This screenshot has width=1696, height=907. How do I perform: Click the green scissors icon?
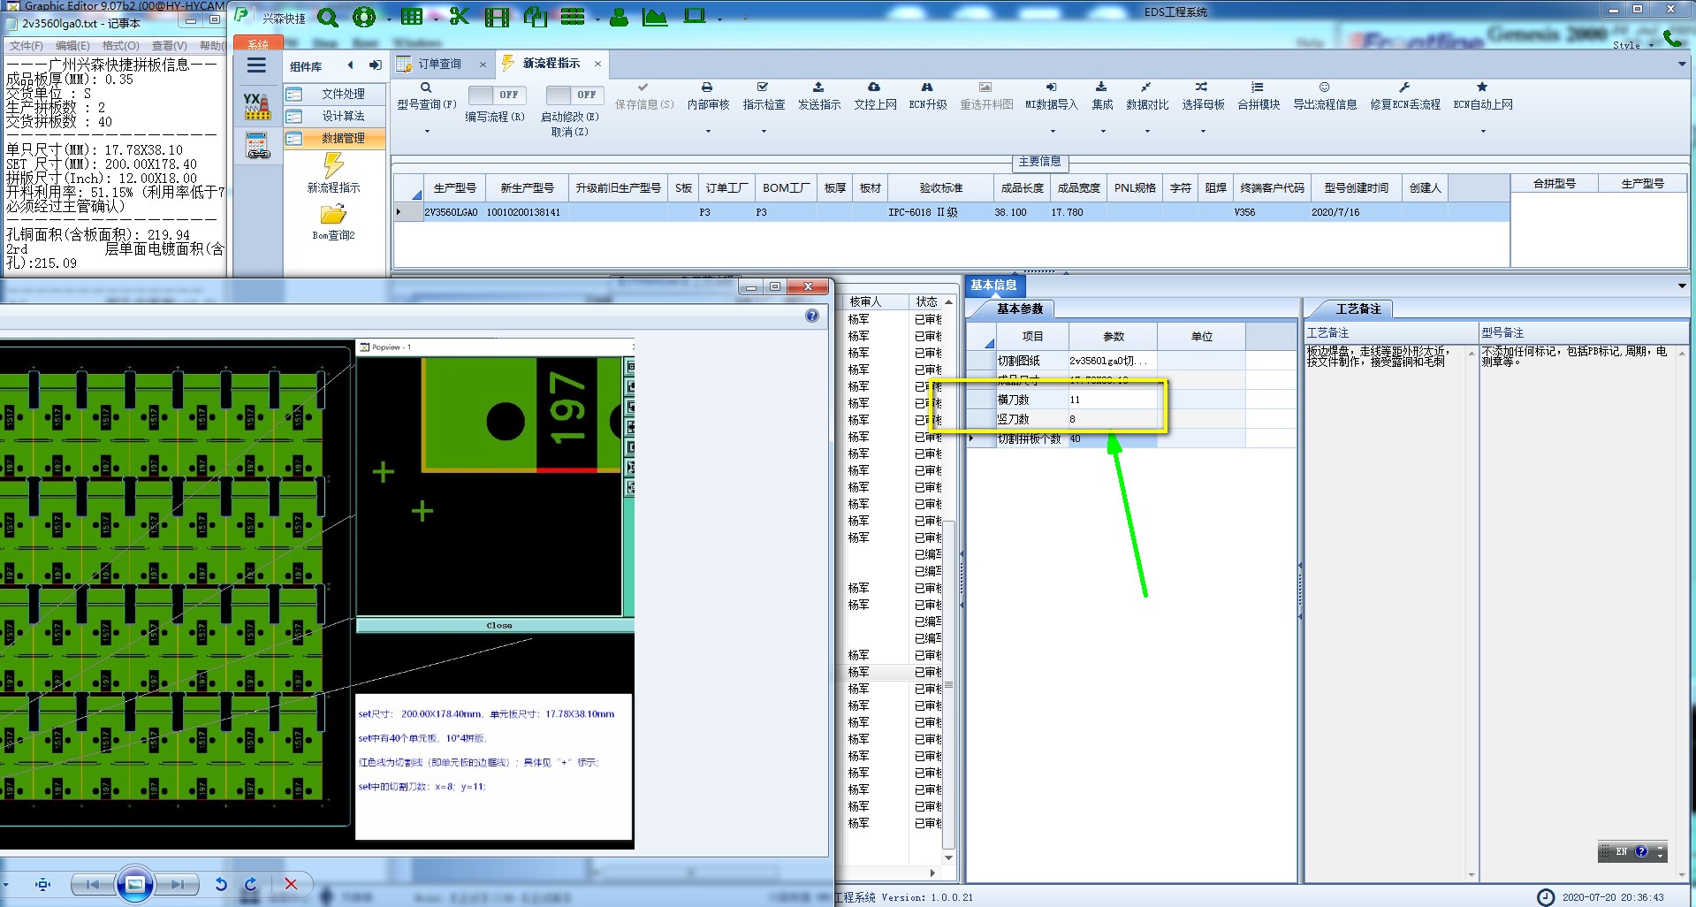[459, 16]
